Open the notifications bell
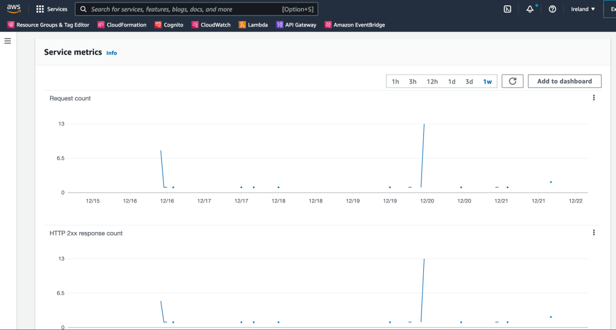616x330 pixels. coord(530,9)
